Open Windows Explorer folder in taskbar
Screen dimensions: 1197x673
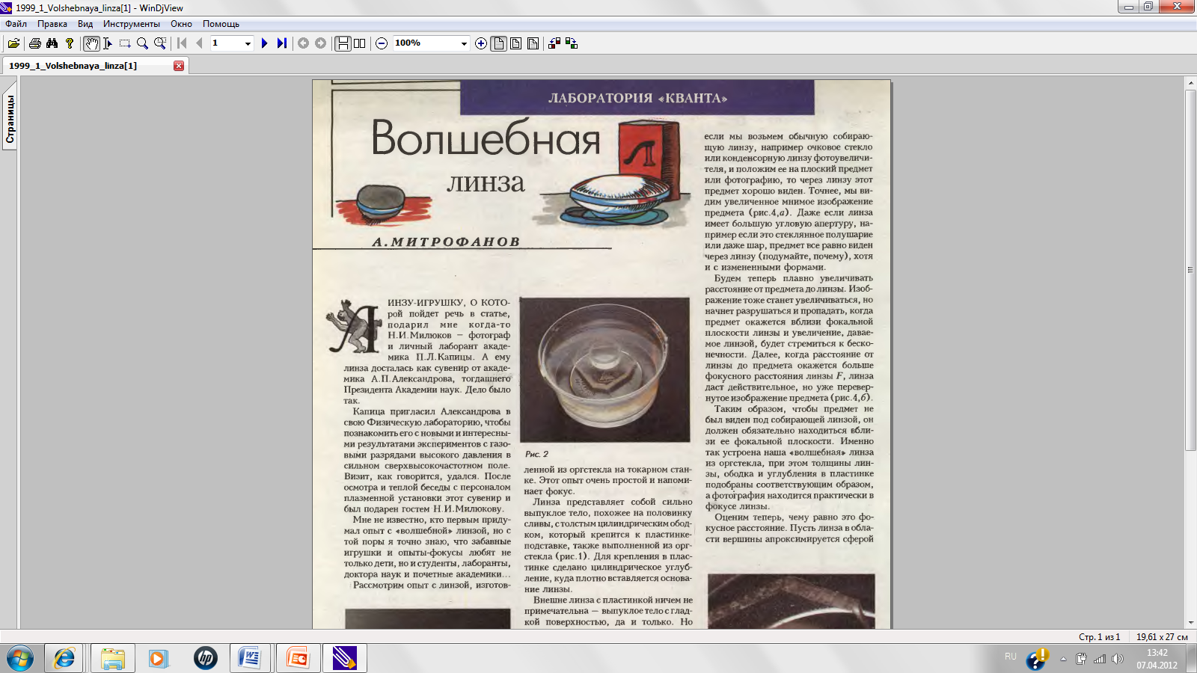click(113, 659)
